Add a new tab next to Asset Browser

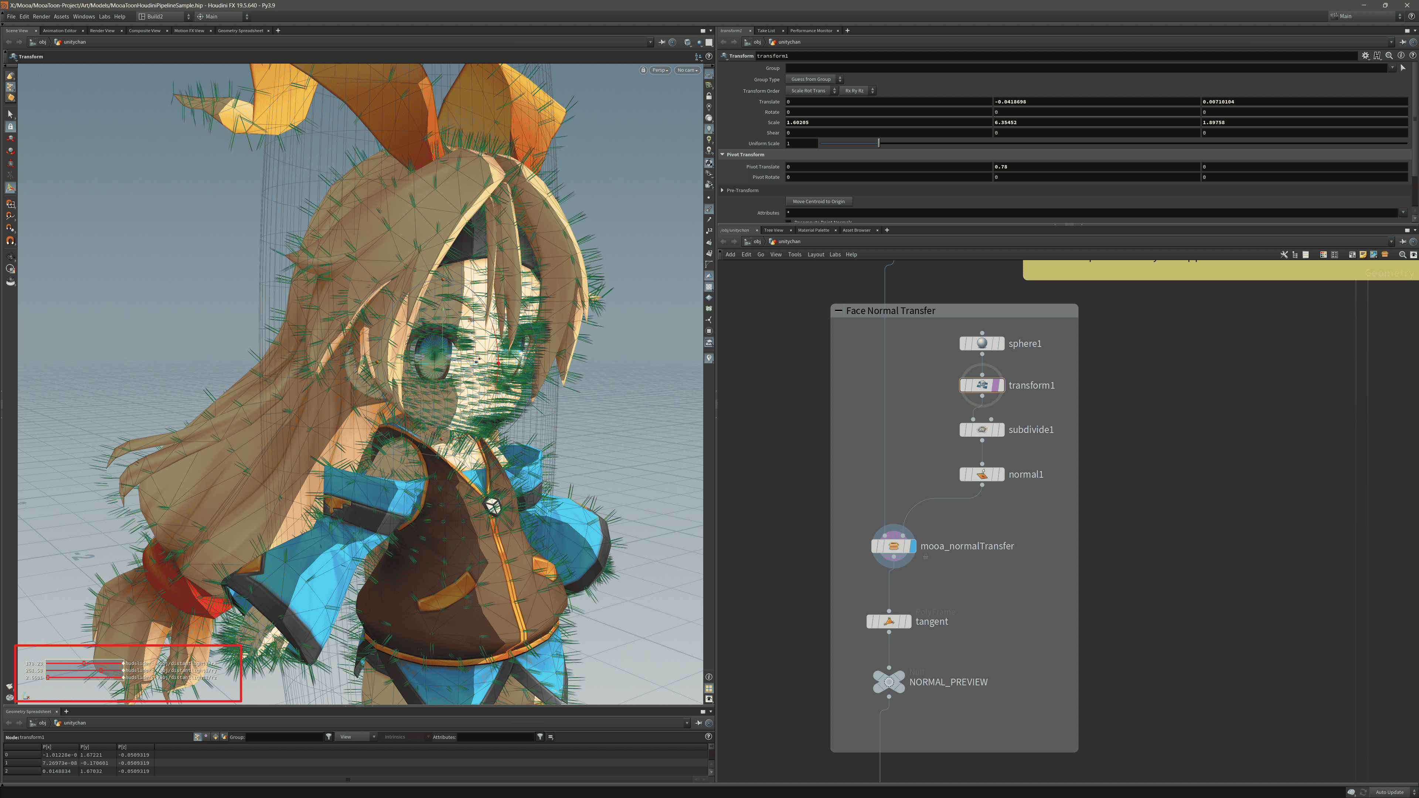point(887,230)
